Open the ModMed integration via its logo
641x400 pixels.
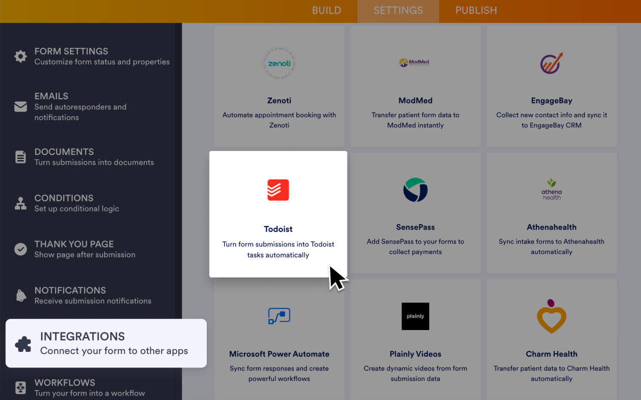(x=415, y=62)
